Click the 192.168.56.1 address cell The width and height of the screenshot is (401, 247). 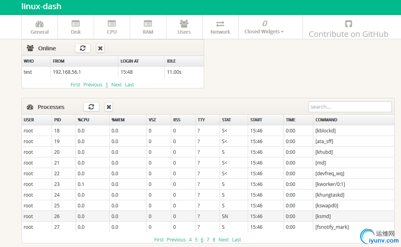coord(84,72)
